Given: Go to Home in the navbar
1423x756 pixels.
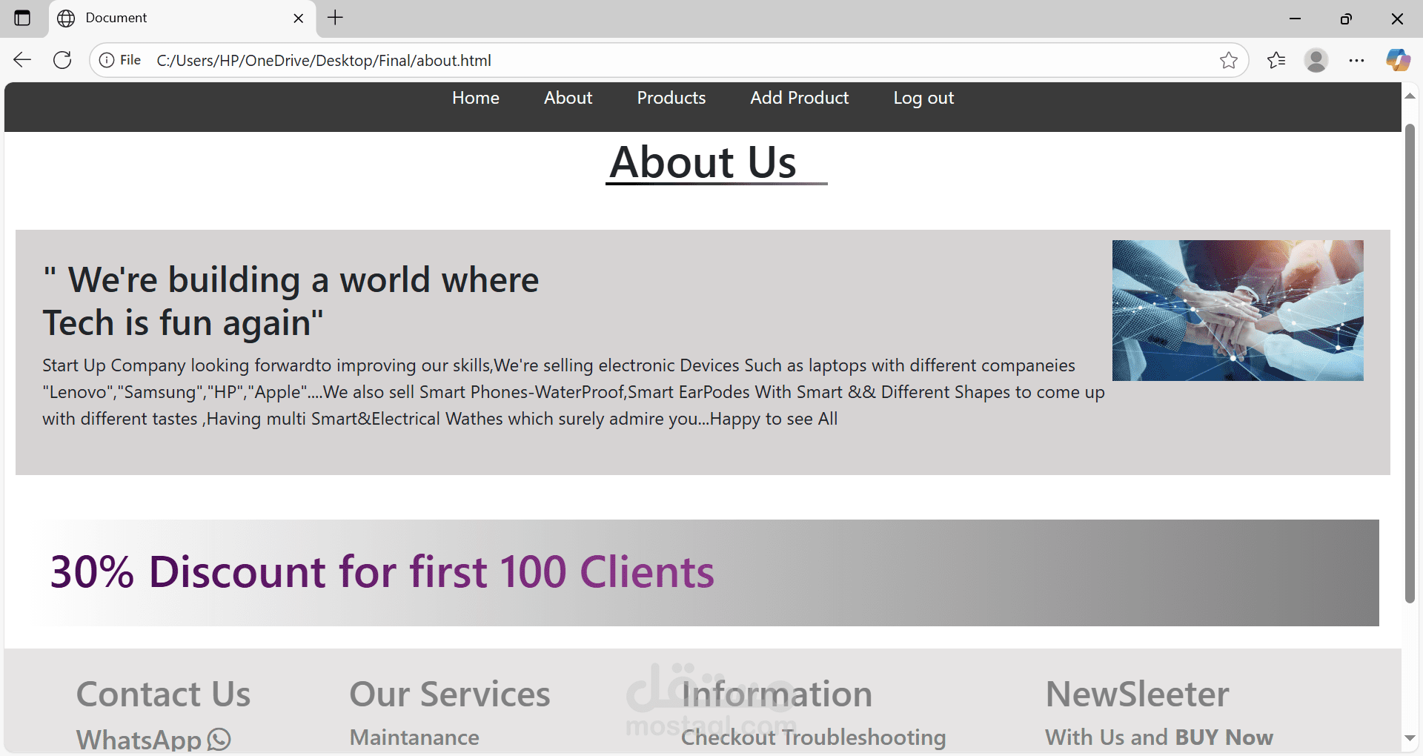Looking at the screenshot, I should 476,98.
